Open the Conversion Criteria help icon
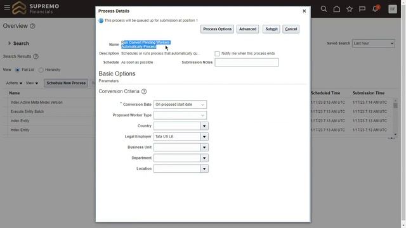The width and height of the screenshot is (406, 228). click(x=144, y=91)
